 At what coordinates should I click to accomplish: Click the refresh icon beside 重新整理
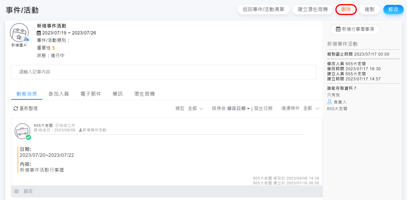tap(16, 109)
